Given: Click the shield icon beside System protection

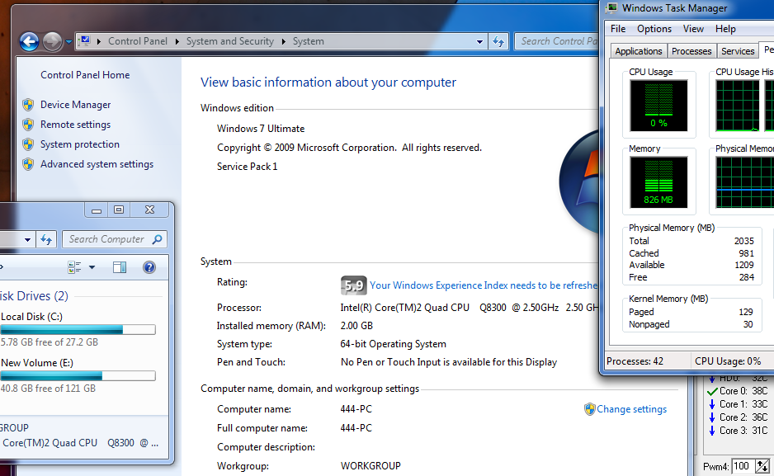Looking at the screenshot, I should 28,144.
